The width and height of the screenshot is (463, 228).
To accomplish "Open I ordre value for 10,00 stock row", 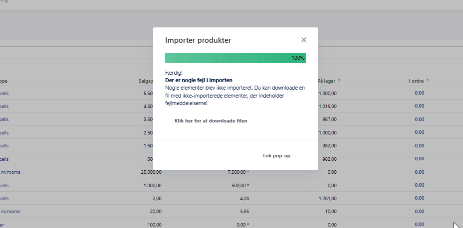I will pos(419,211).
